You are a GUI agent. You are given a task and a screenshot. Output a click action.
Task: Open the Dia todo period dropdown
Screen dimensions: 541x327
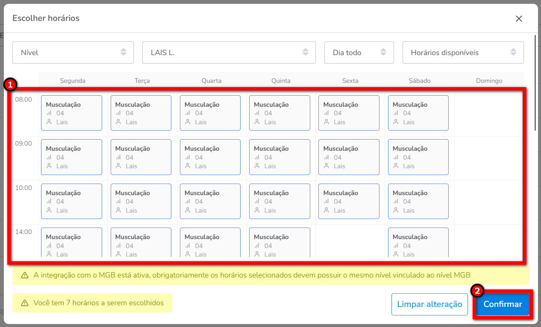(x=359, y=53)
